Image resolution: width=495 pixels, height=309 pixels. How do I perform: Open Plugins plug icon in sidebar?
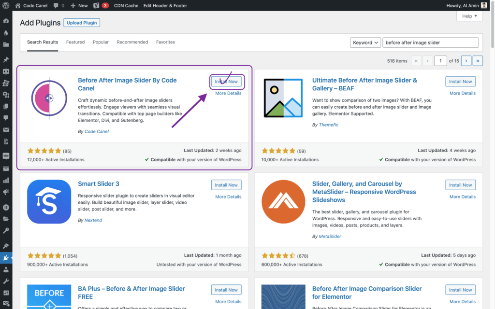6,258
